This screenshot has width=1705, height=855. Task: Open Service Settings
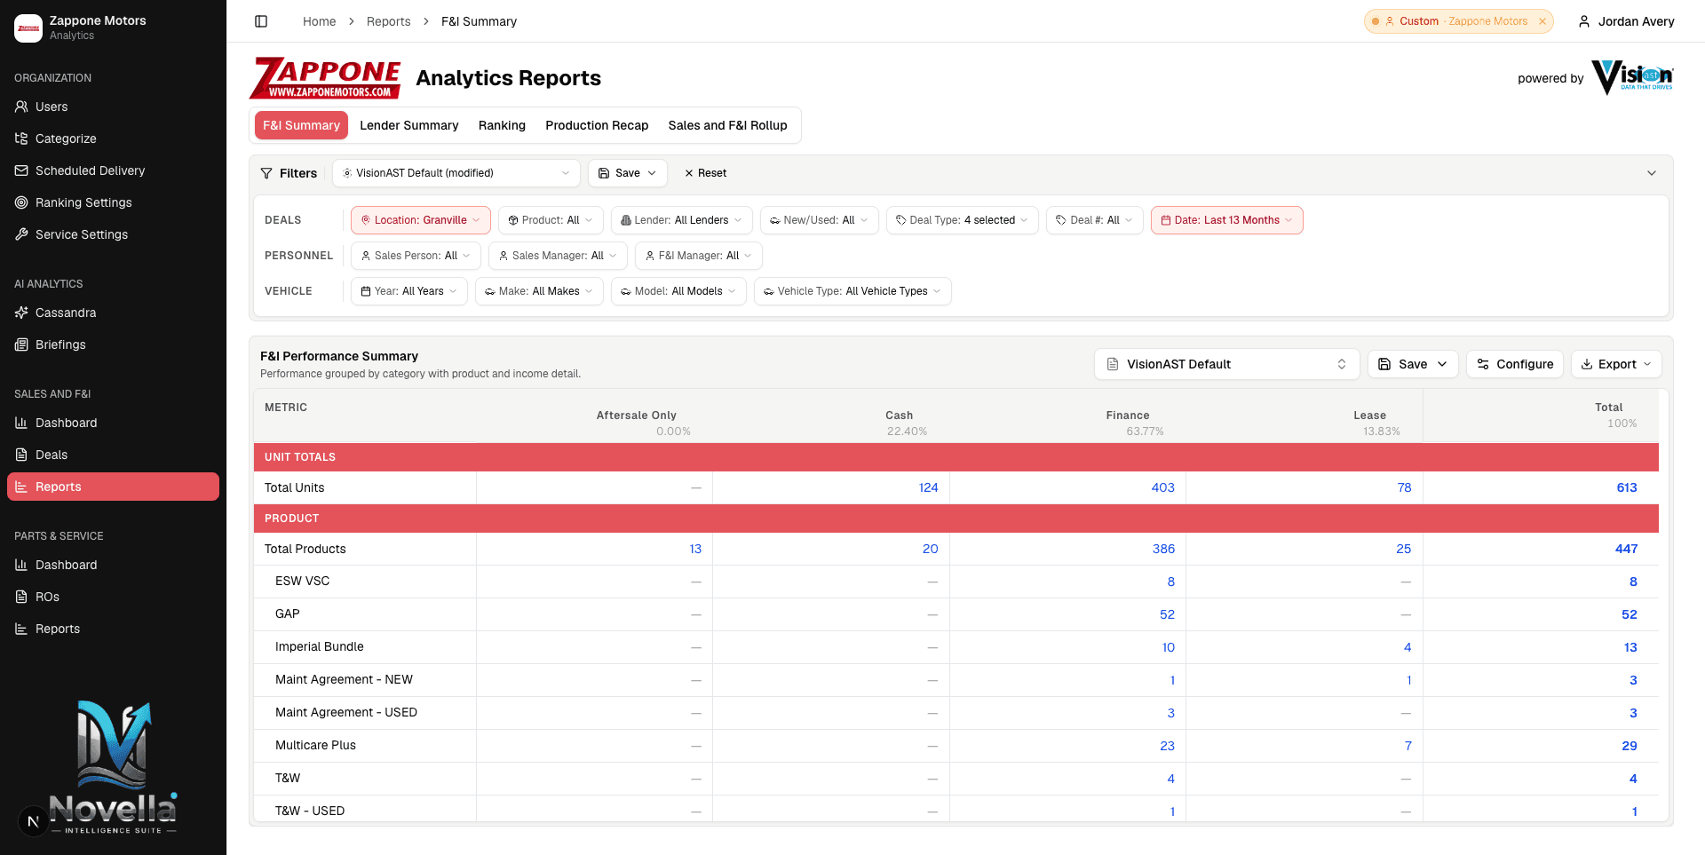pos(113,234)
